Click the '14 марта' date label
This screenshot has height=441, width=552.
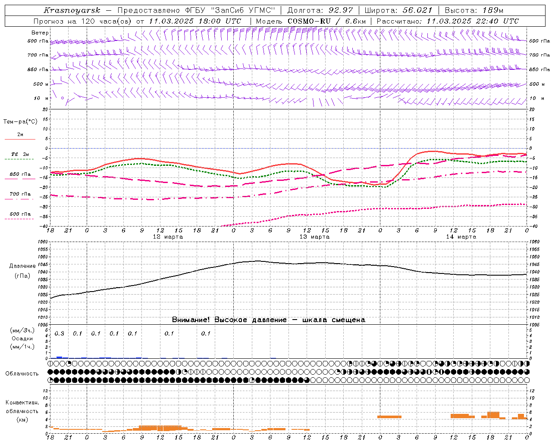pos(461,237)
